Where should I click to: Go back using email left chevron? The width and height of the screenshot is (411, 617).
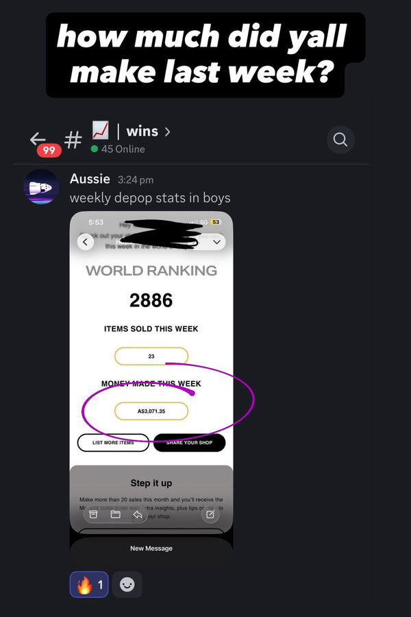[86, 242]
